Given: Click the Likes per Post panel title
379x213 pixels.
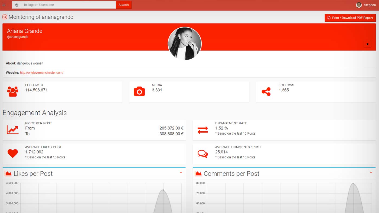Looking at the screenshot, I should click(33, 174).
